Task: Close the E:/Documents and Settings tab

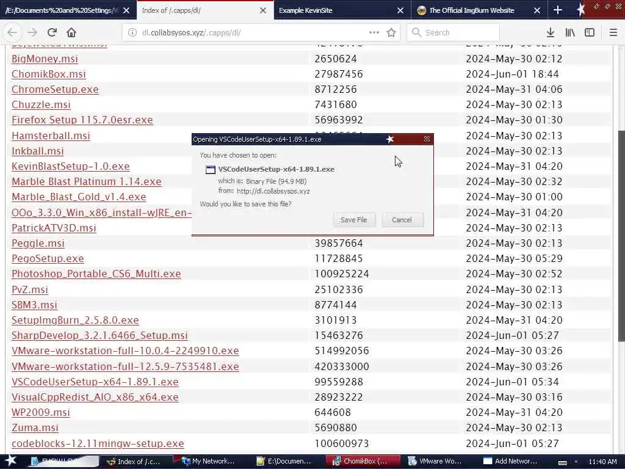Action: tap(126, 10)
